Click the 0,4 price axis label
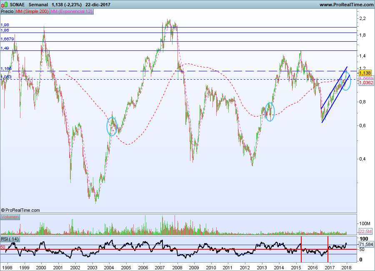 362,159
